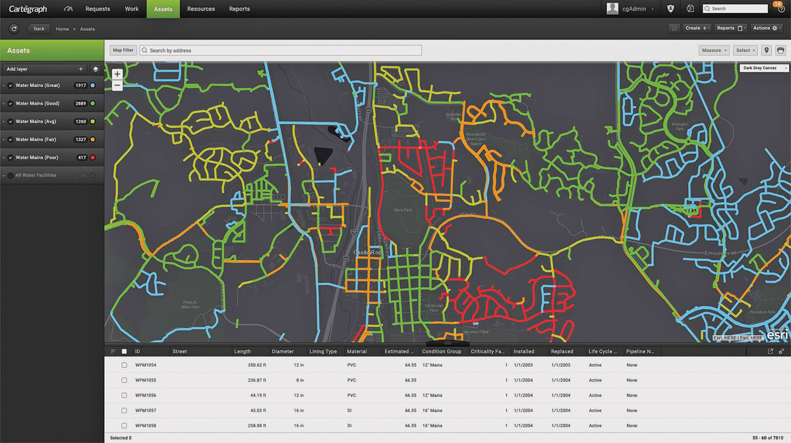Toggle the Water Mains (Poor) layer checkbox
The width and height of the screenshot is (791, 443).
(11, 157)
